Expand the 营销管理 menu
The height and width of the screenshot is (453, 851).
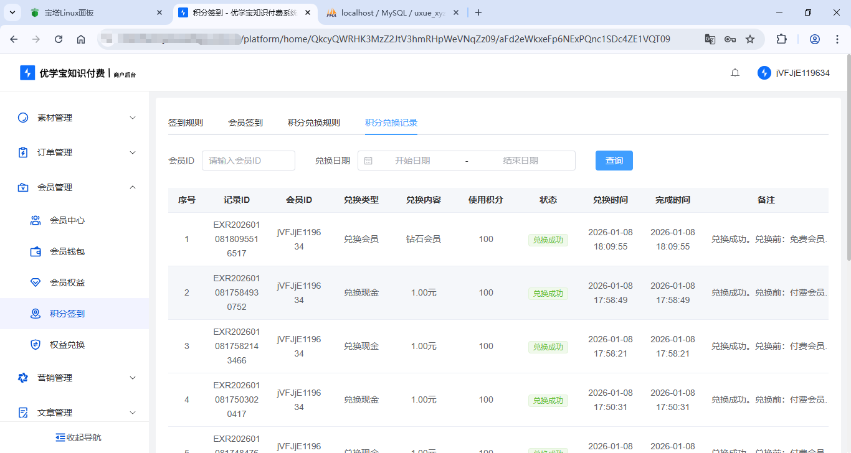(75, 378)
